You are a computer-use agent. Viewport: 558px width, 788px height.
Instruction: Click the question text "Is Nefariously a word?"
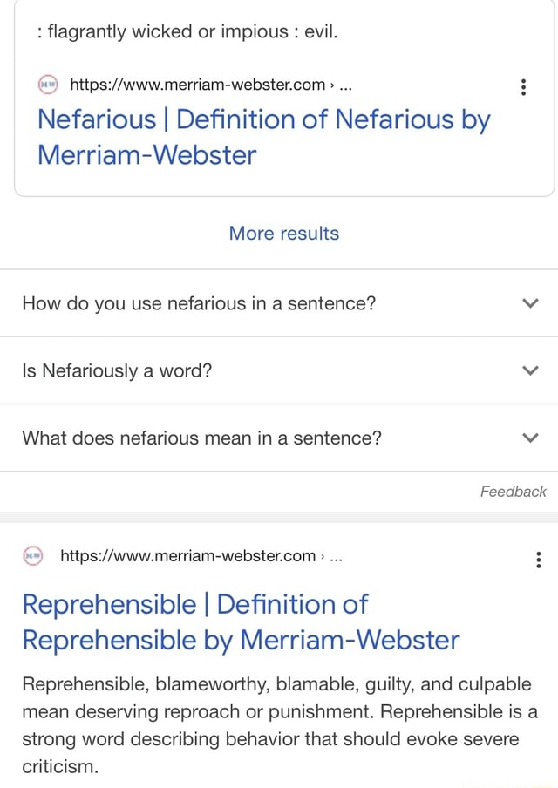coord(118,370)
